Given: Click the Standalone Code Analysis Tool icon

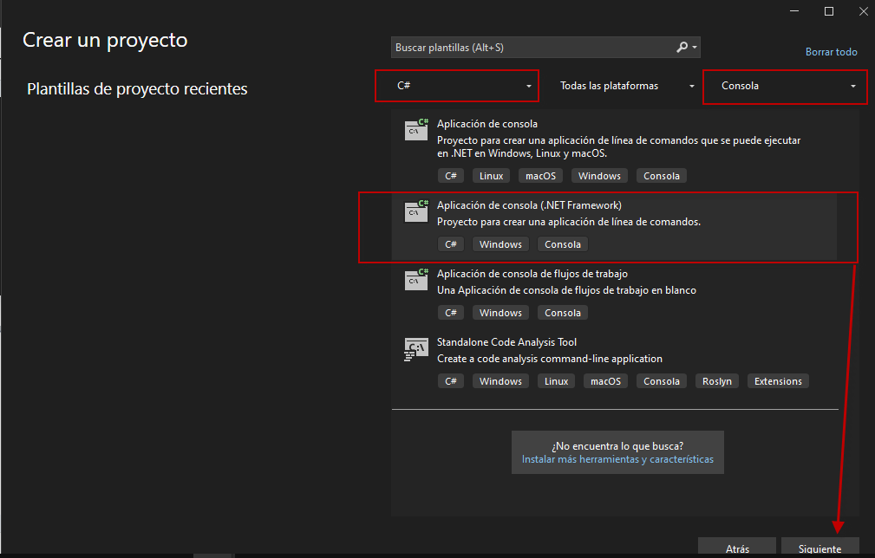Looking at the screenshot, I should (416, 349).
